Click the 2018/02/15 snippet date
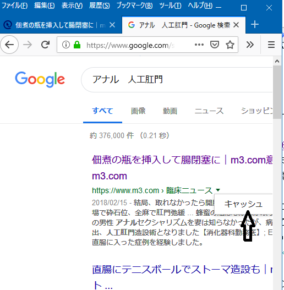The image size is (284, 290). [110, 203]
